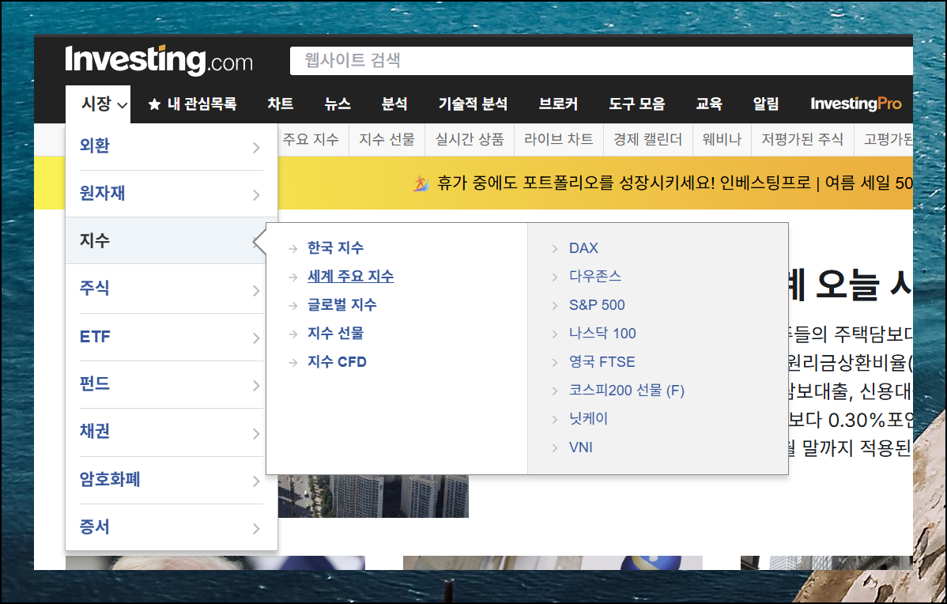
Task: Go to the 다우존스 index
Action: pos(595,276)
